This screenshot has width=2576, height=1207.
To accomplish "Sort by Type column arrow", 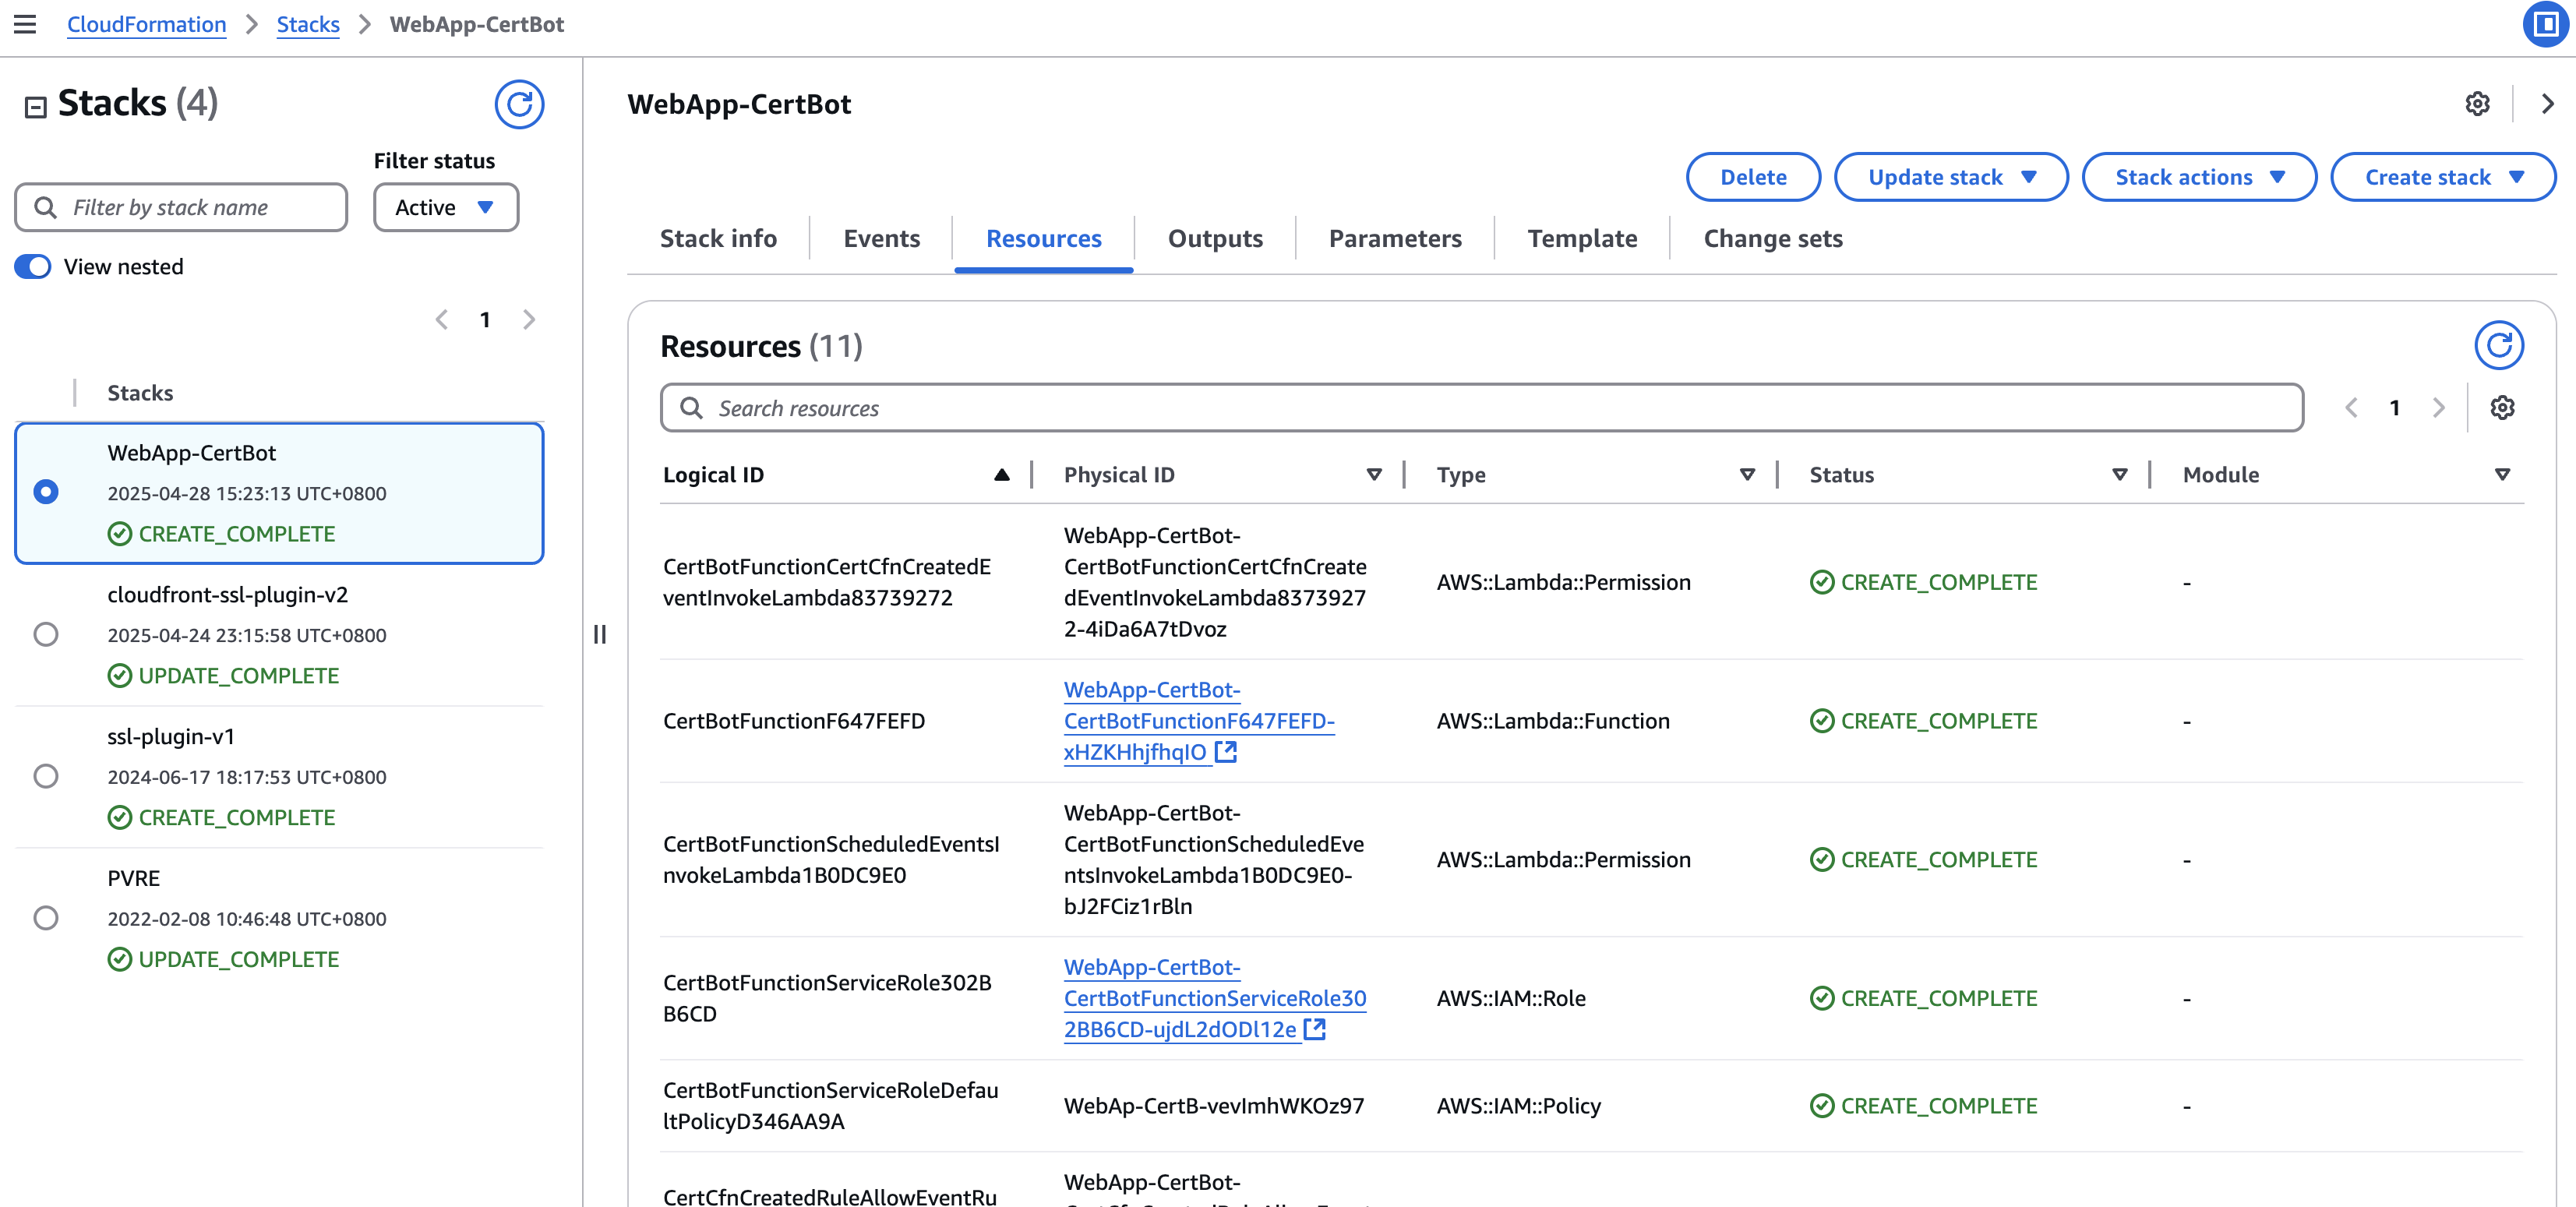I will pos(1747,475).
